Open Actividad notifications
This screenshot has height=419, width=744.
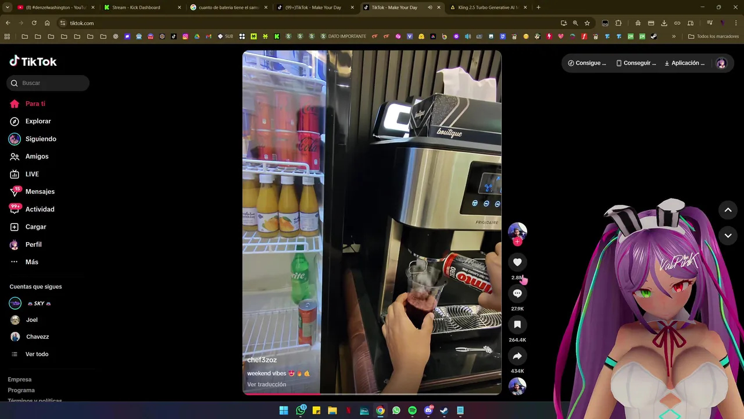click(x=40, y=210)
